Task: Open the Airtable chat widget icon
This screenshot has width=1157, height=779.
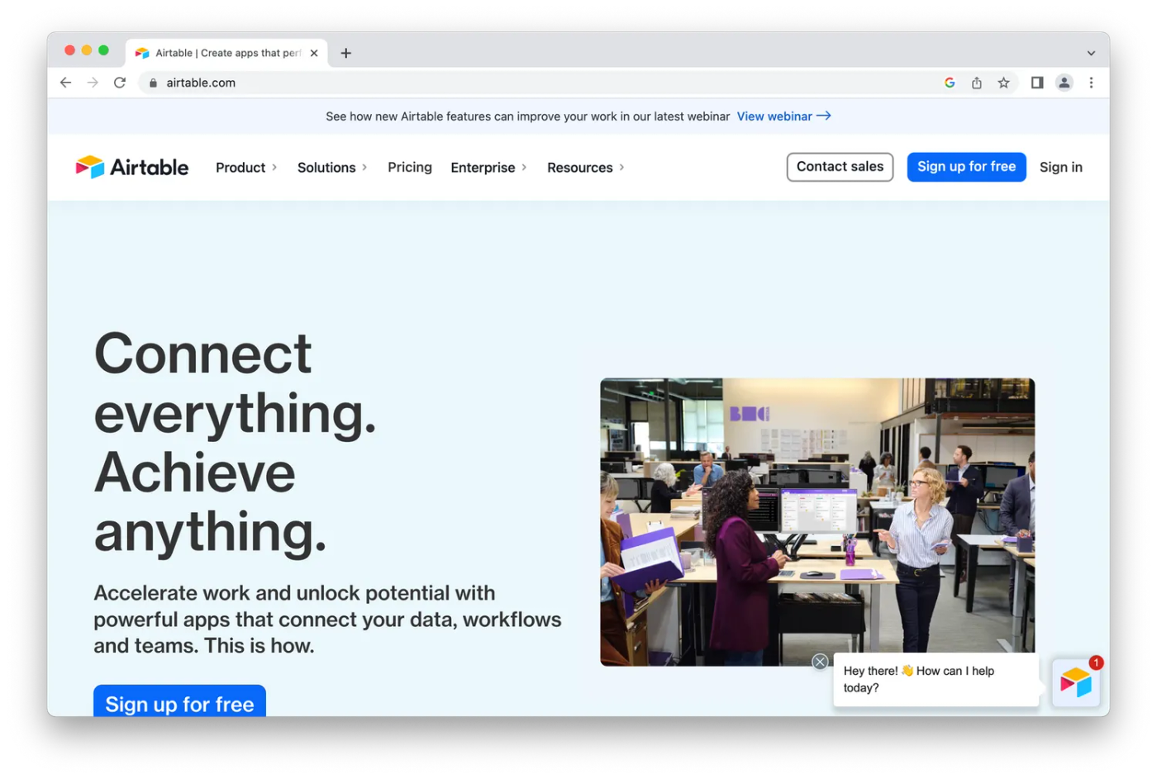Action: pyautogui.click(x=1076, y=682)
